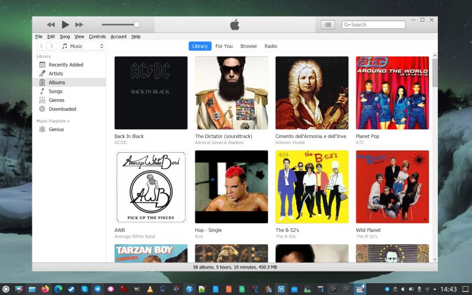Click the Albums sidebar icon

click(x=42, y=83)
